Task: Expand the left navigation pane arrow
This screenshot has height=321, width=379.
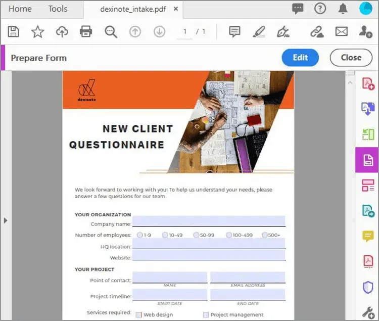Action: (x=6, y=220)
